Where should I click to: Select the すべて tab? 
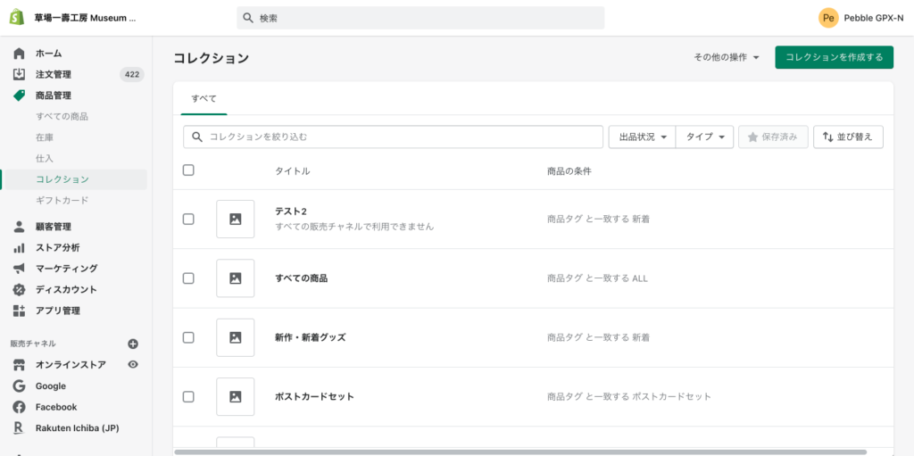pyautogui.click(x=204, y=99)
